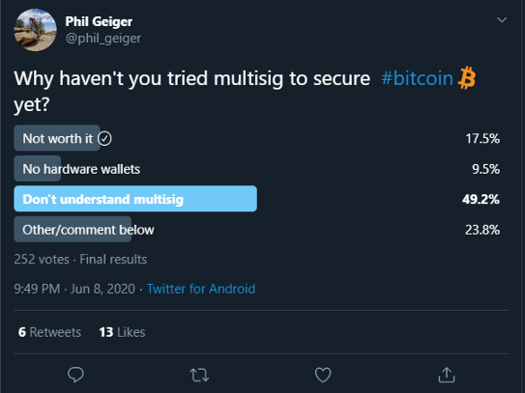Expand the tweet options chevron
525x393 pixels.
502,20
